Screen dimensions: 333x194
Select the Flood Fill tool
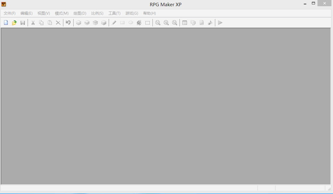[139, 23]
